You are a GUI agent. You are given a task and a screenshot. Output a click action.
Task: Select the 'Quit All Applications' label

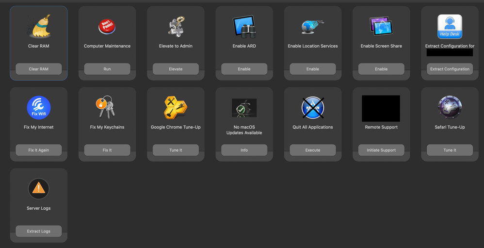[x=313, y=127]
